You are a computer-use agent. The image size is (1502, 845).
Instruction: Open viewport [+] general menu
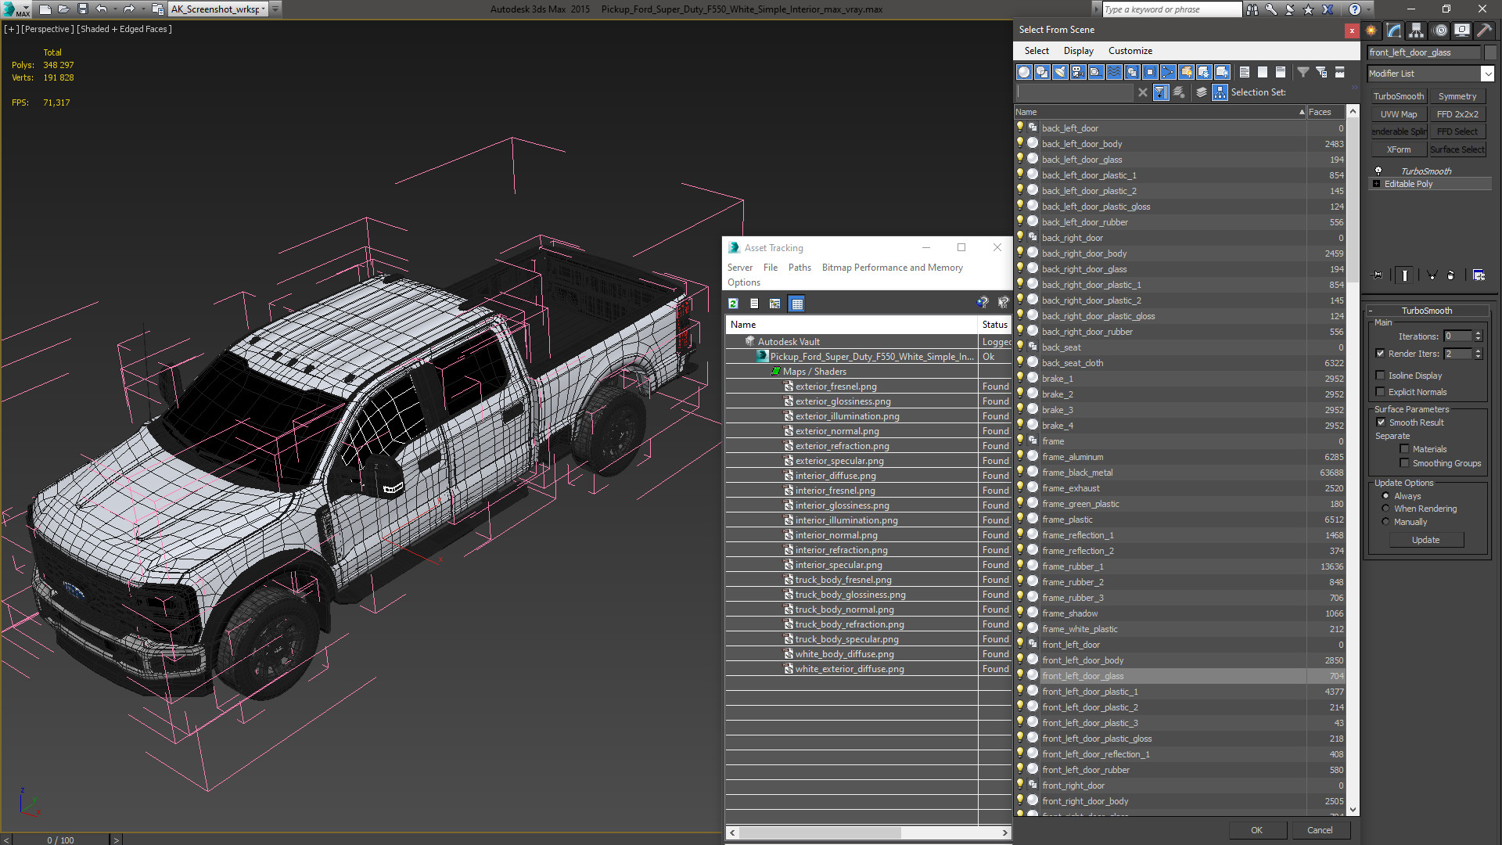(x=11, y=29)
